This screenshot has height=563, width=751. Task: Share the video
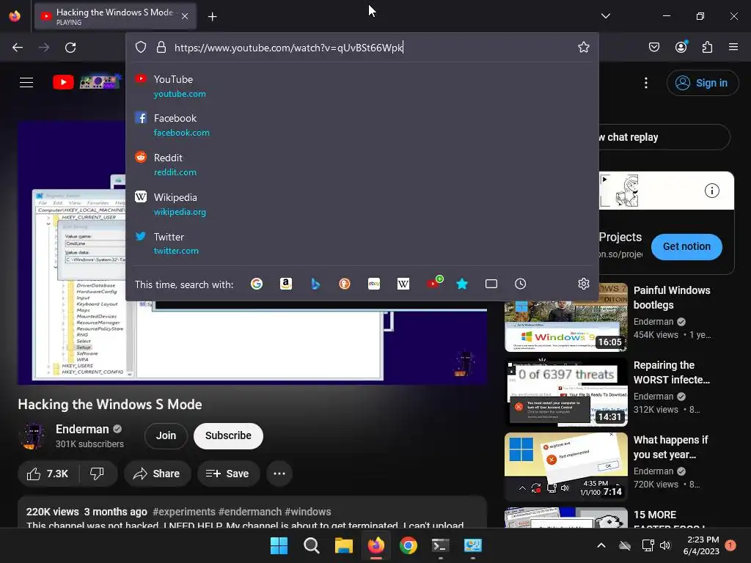(157, 474)
